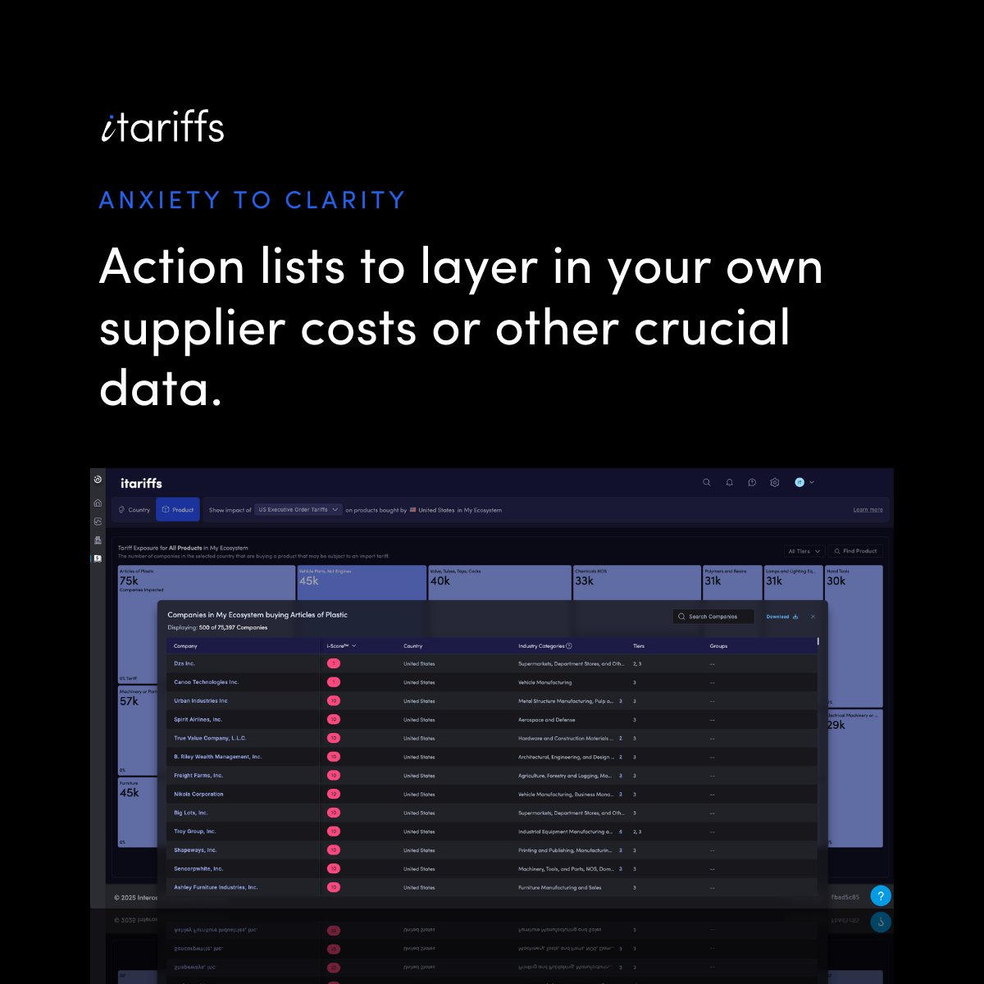Open the Canoo Technologies Inc. company link

point(206,682)
